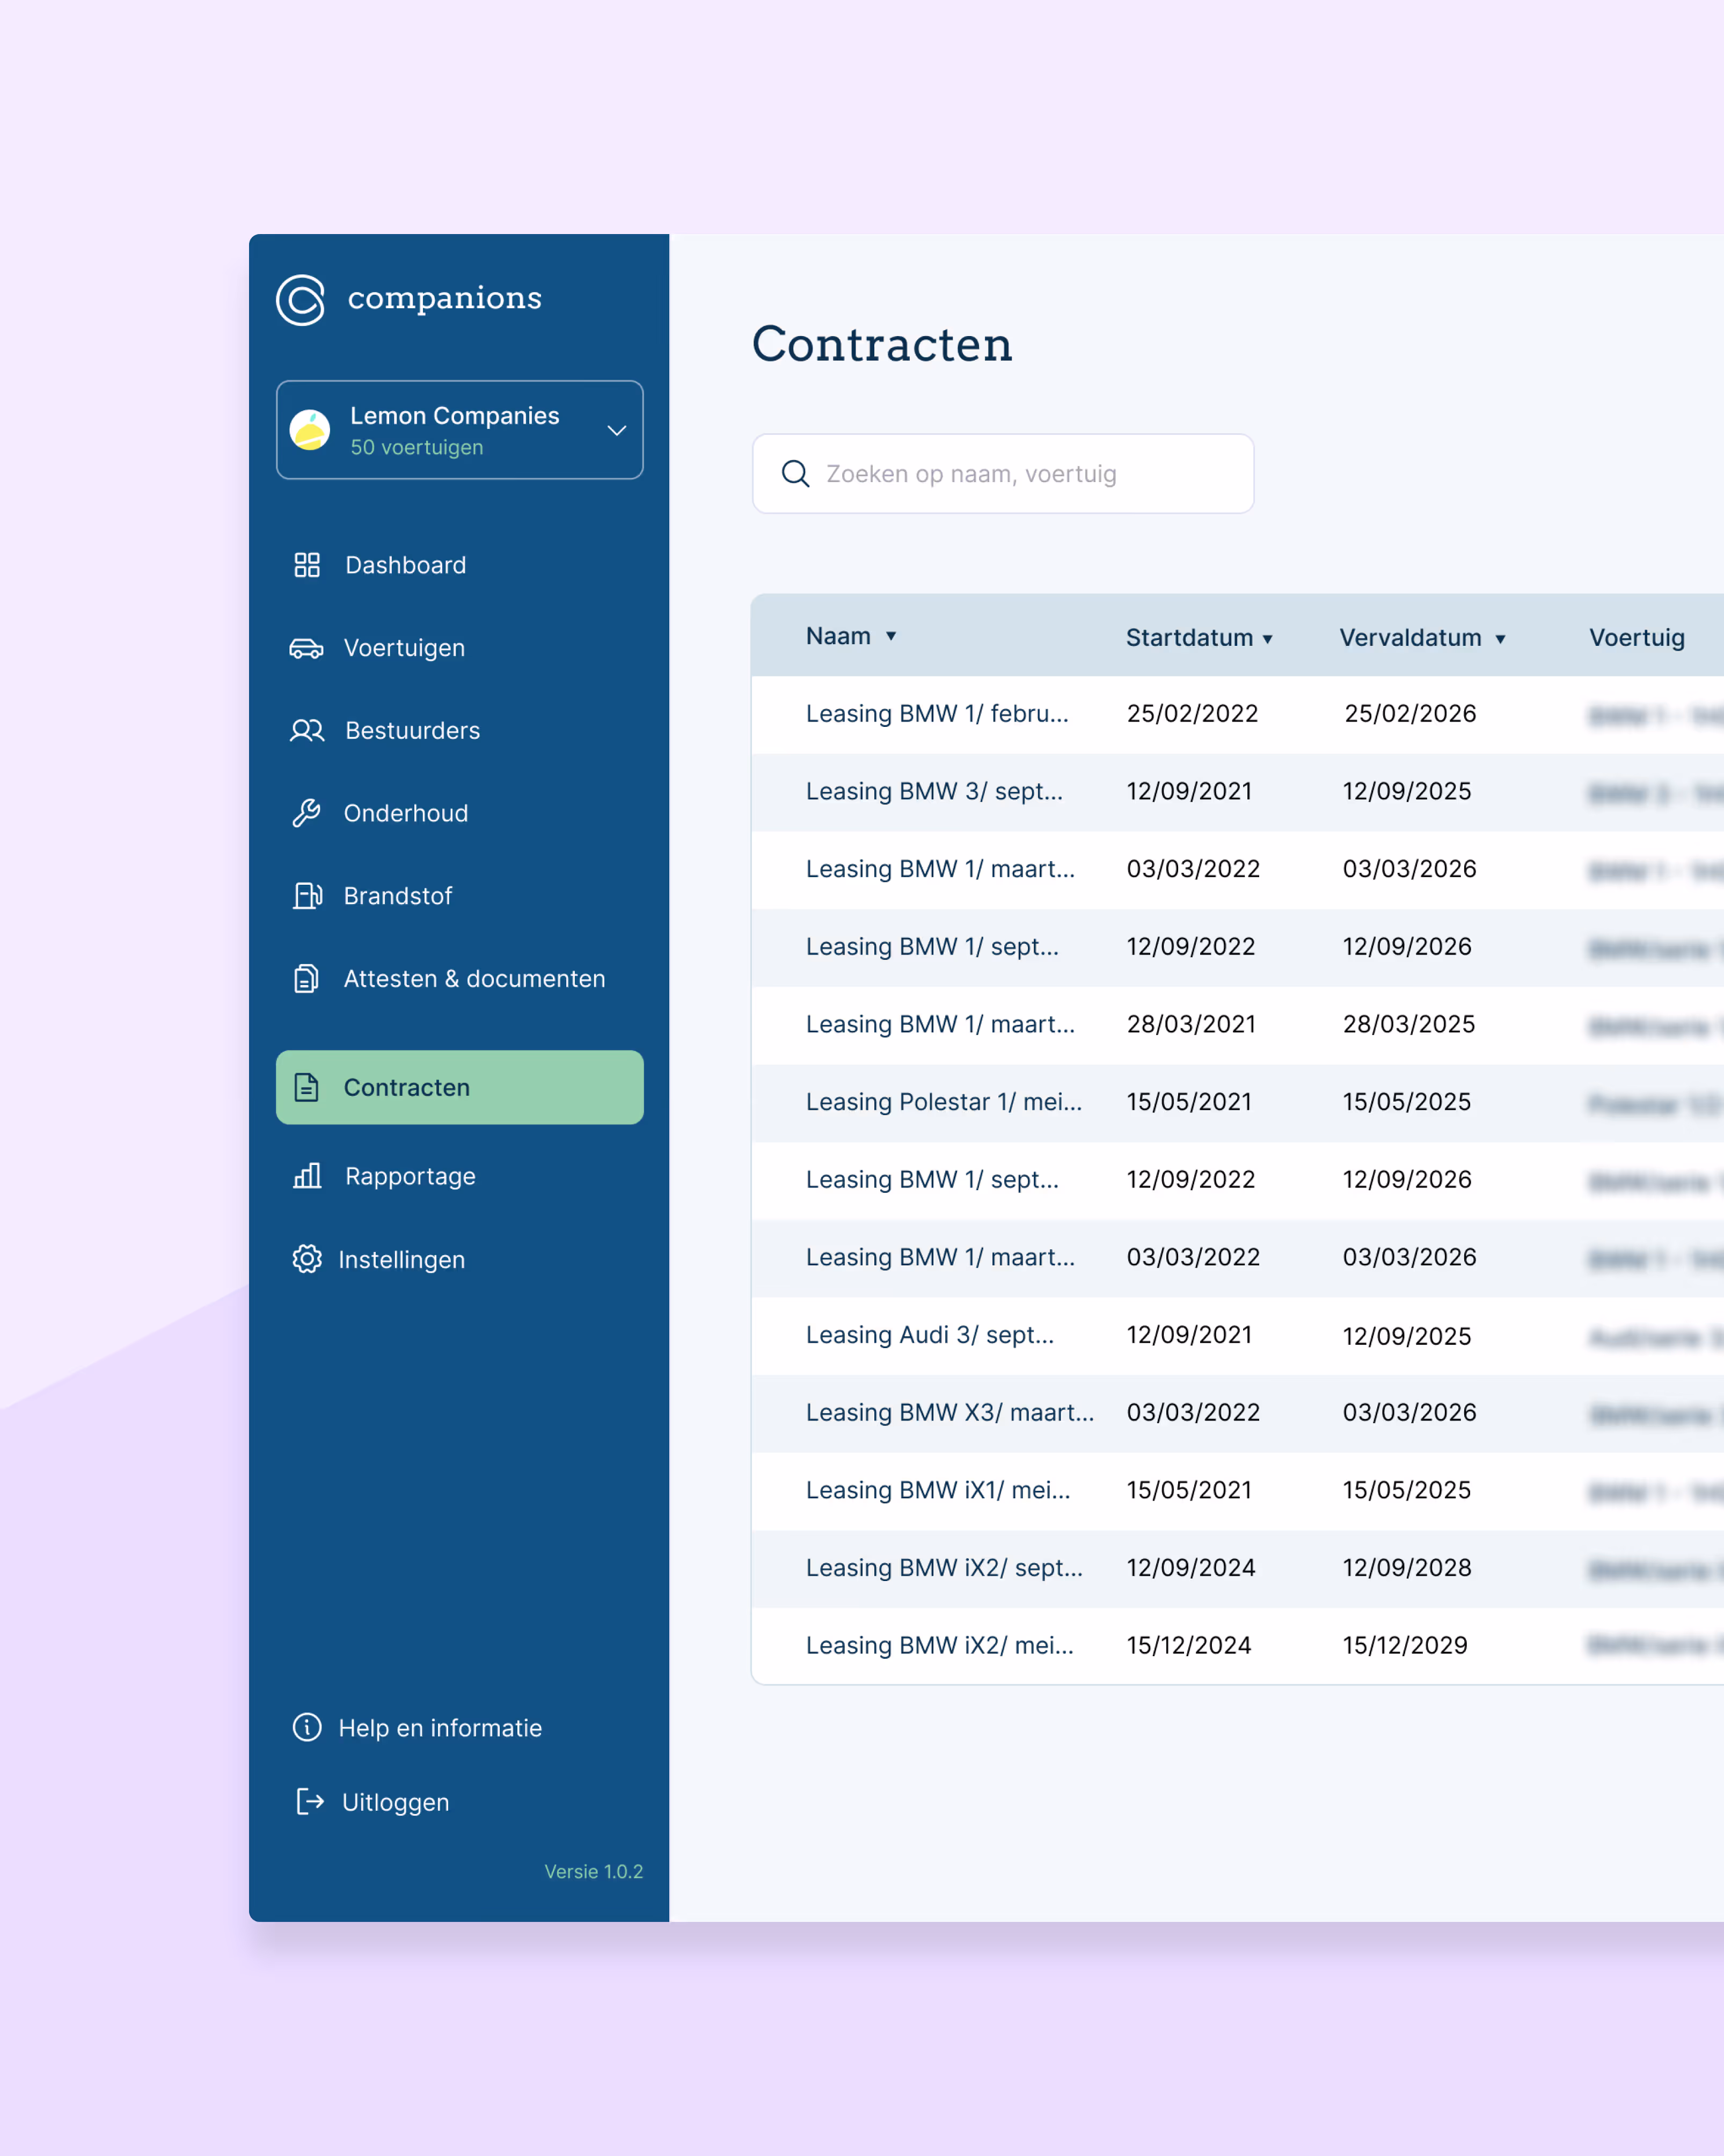
Task: Click the Help en informatie info icon
Action: click(x=307, y=1727)
